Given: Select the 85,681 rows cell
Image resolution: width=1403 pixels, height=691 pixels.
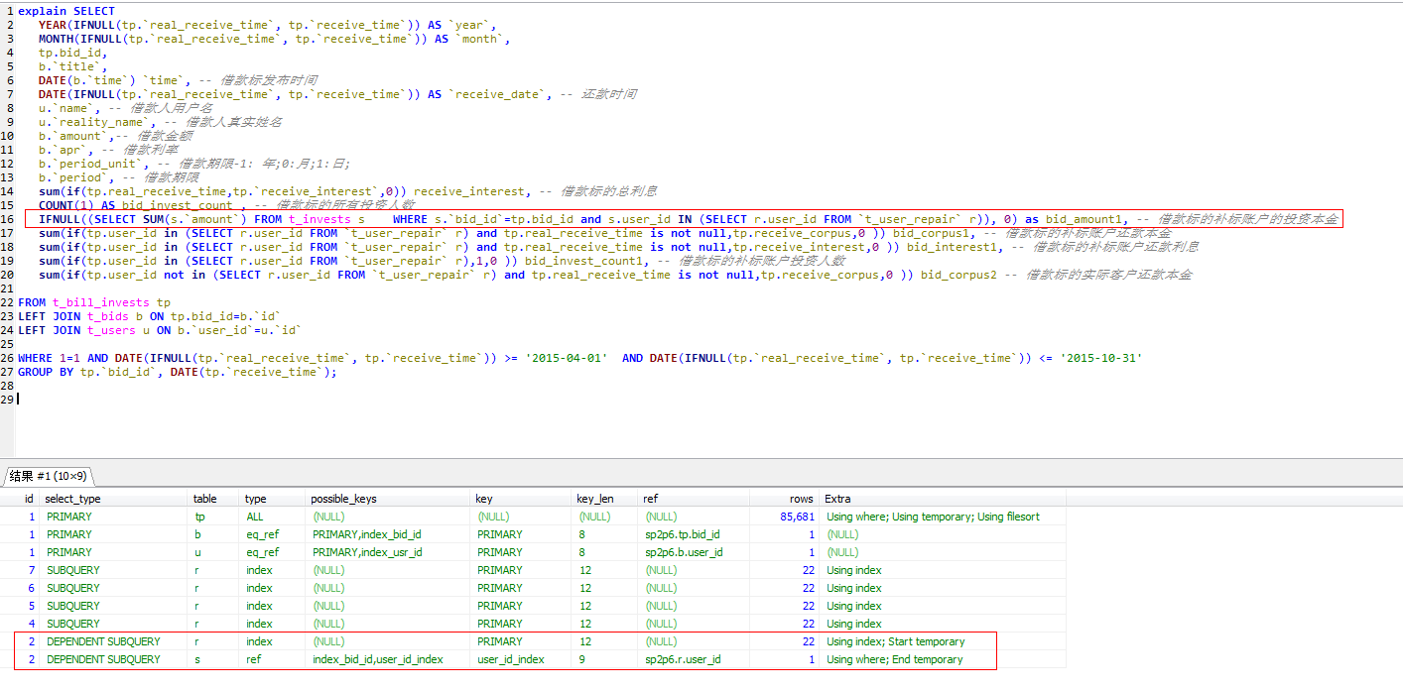Looking at the screenshot, I should (x=797, y=517).
